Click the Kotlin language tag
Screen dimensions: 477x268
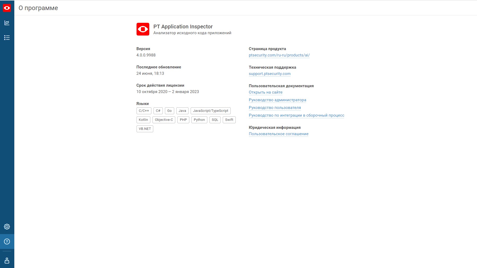click(143, 120)
